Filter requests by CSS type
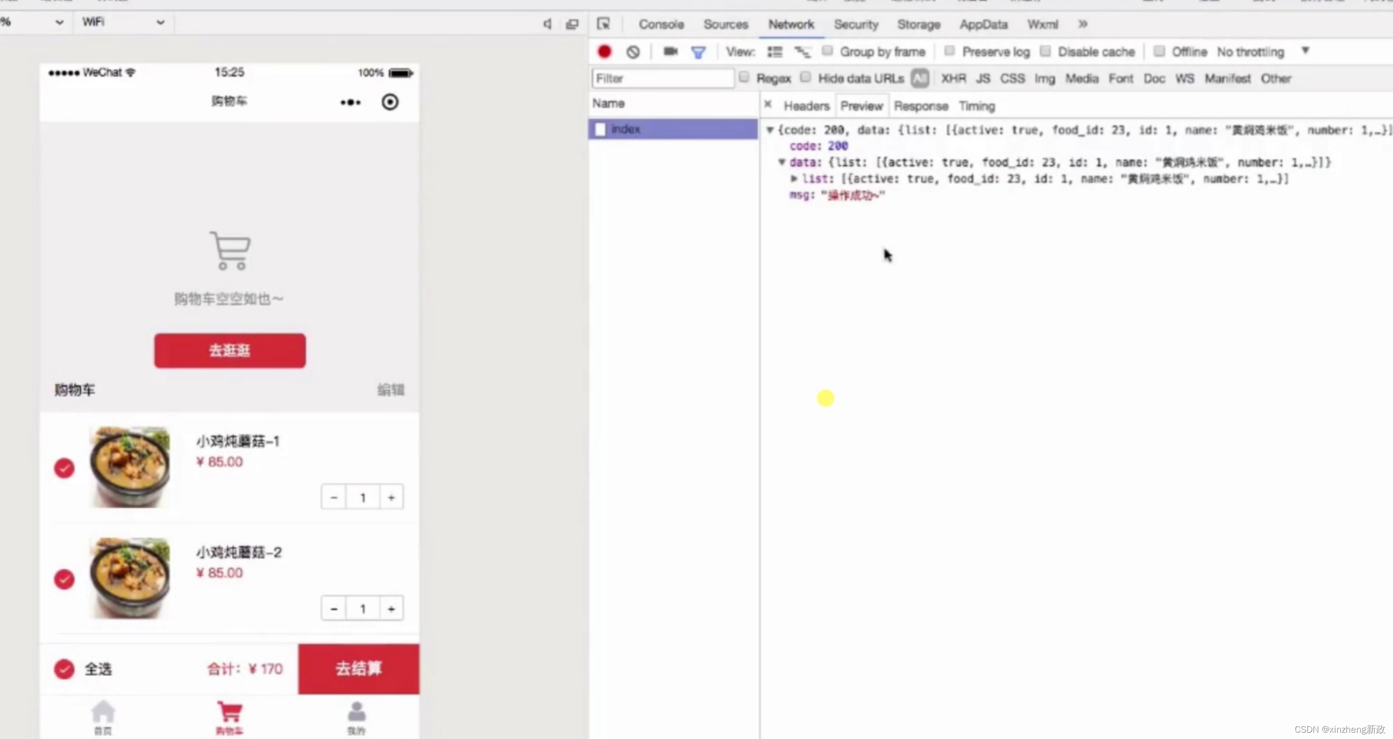 point(1012,78)
